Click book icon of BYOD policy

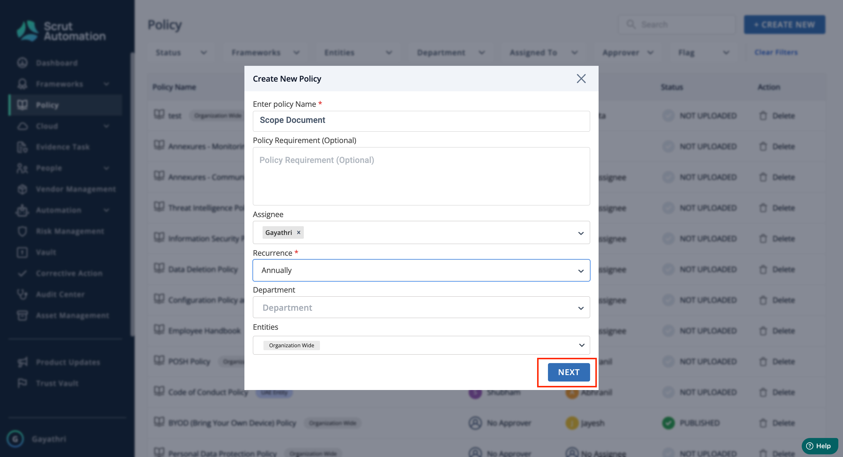(x=159, y=422)
